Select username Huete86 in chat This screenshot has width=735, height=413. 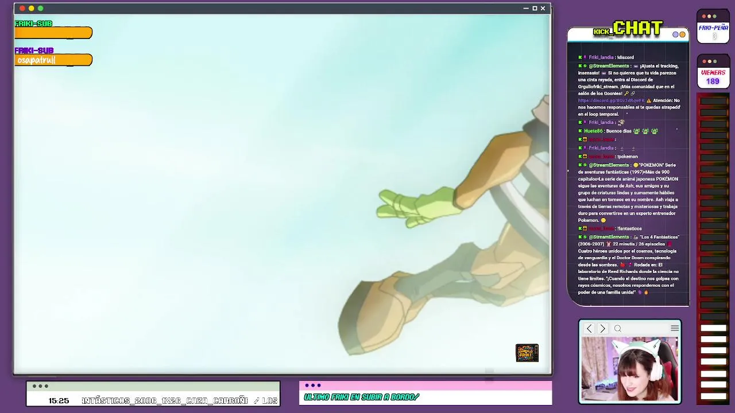click(x=593, y=131)
